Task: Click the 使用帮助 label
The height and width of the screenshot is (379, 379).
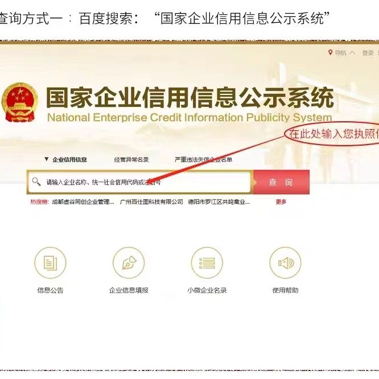Action: [285, 290]
